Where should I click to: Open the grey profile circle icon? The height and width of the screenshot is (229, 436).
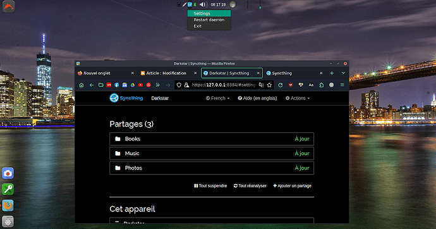332,85
